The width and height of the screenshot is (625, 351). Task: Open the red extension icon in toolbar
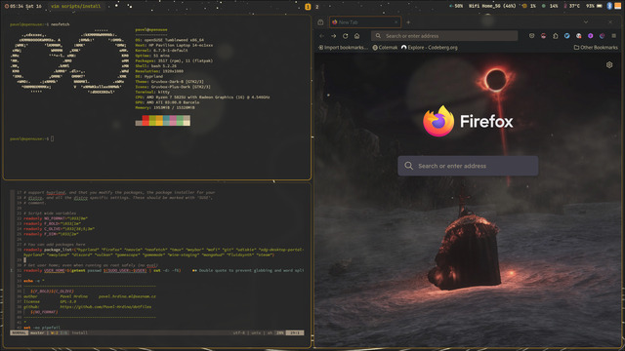point(543,36)
